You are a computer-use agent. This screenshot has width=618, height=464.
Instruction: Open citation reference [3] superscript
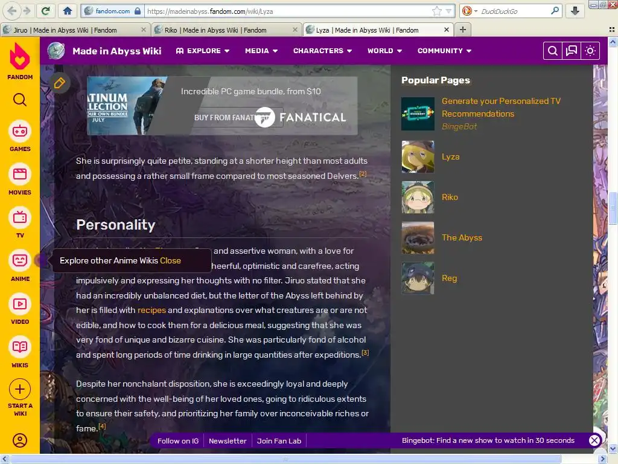click(365, 352)
